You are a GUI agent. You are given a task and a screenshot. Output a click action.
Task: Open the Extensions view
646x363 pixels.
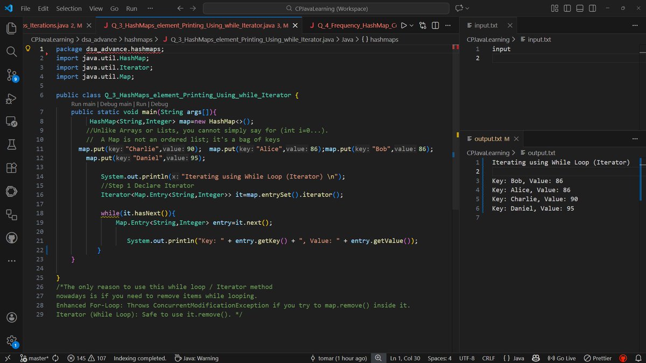pyautogui.click(x=11, y=168)
